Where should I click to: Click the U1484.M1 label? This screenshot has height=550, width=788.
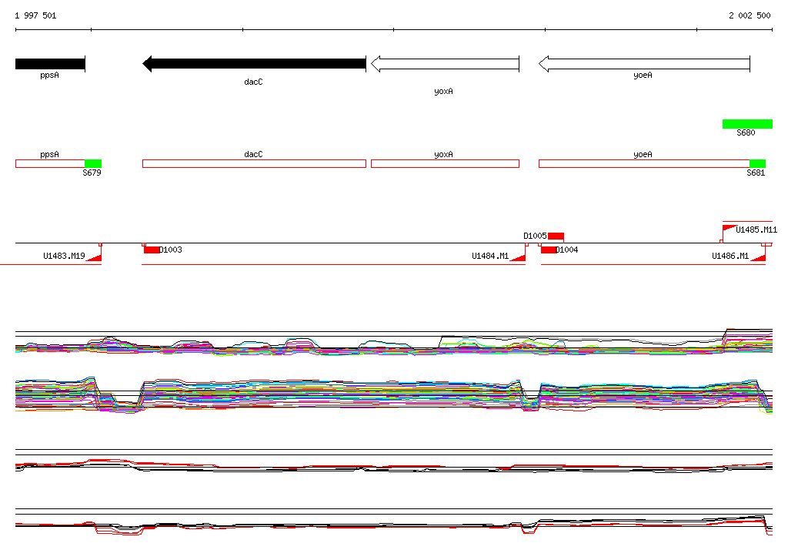point(490,257)
